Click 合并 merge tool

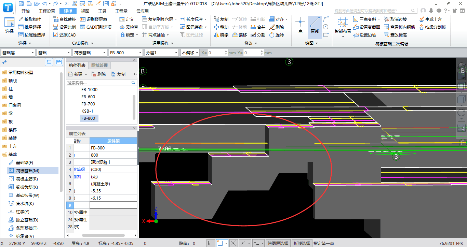tap(258, 27)
